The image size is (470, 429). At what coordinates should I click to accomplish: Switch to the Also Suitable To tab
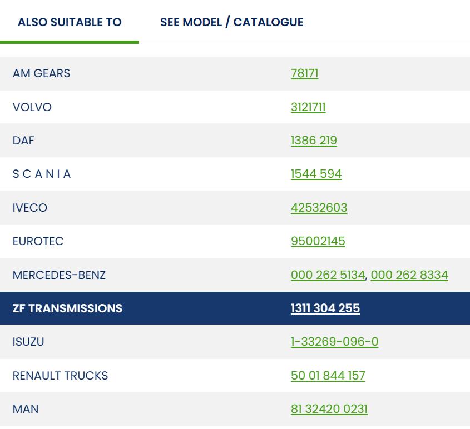pos(70,22)
